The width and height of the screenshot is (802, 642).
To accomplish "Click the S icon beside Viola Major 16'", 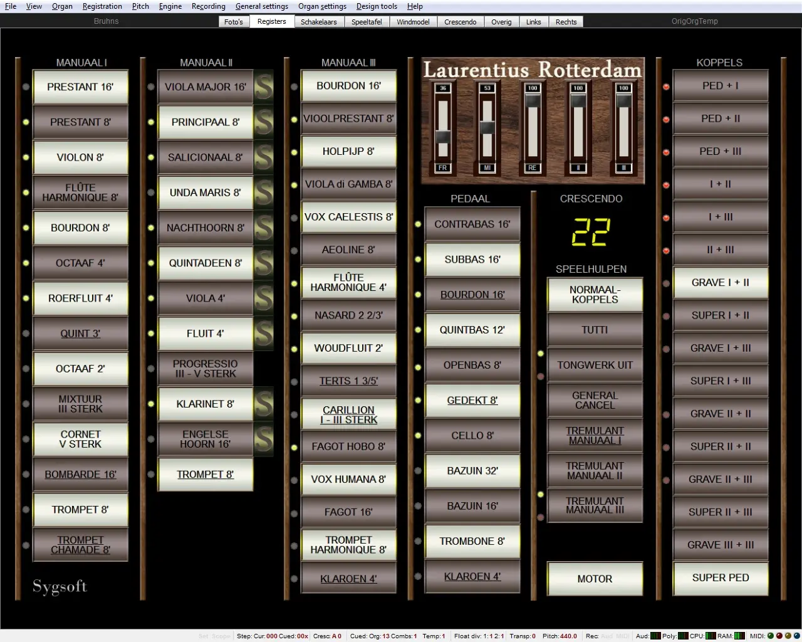I will click(264, 87).
